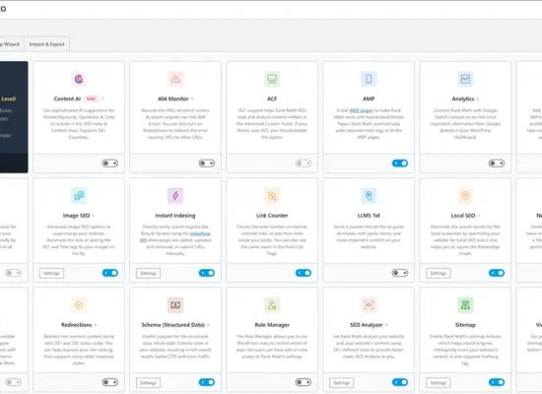This screenshot has height=394, width=542.
Task: Enable the Role Manager toggle
Action: pos(304,382)
